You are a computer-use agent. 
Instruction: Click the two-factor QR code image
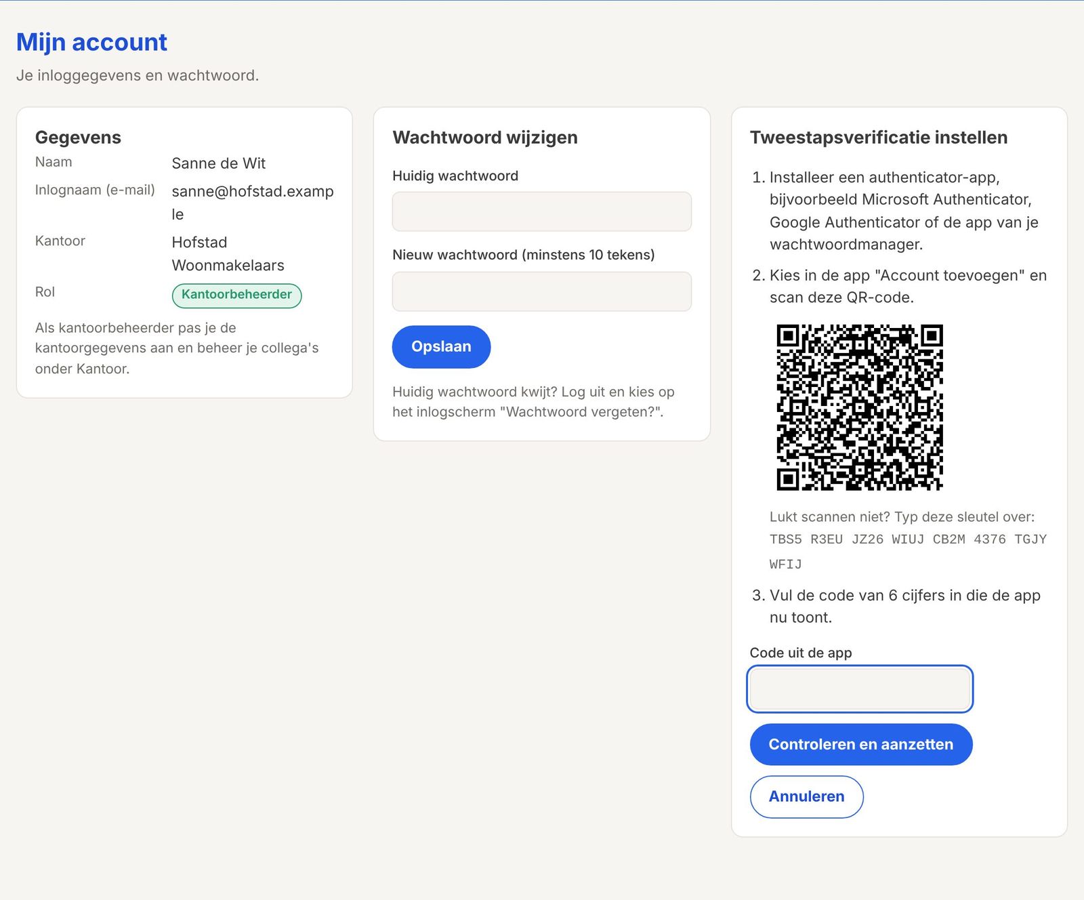pyautogui.click(x=860, y=407)
